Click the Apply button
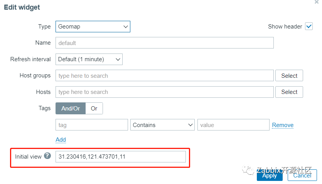The width and height of the screenshot is (322, 184). click(x=270, y=176)
